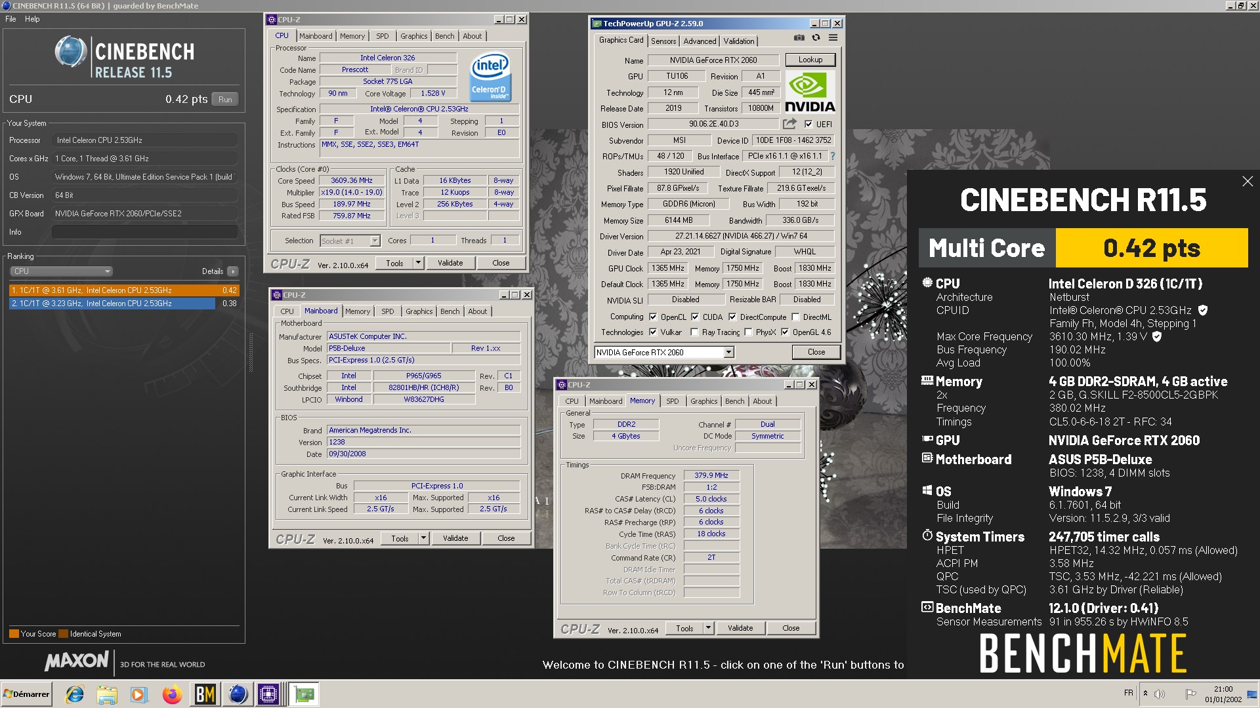Open the Tools dropdown arrow in Mainboard CPU-Z window

click(423, 538)
